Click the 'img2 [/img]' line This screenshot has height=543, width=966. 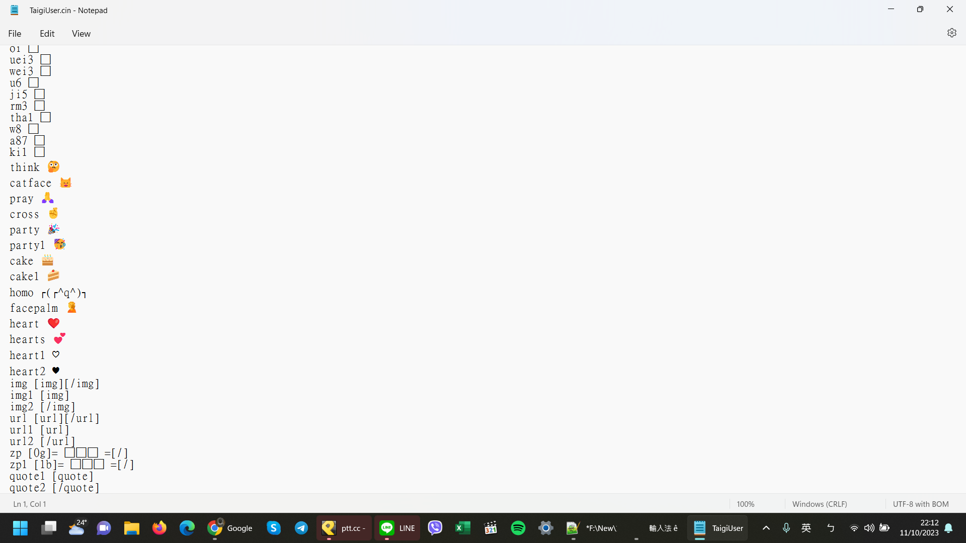pos(42,407)
